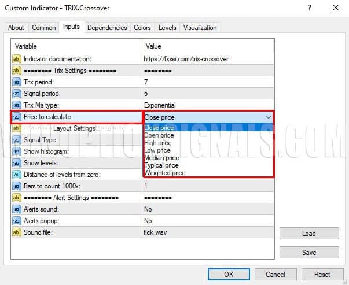The image size is (349, 285).
Task: Edit the Trix period value 7
Action: click(x=146, y=82)
